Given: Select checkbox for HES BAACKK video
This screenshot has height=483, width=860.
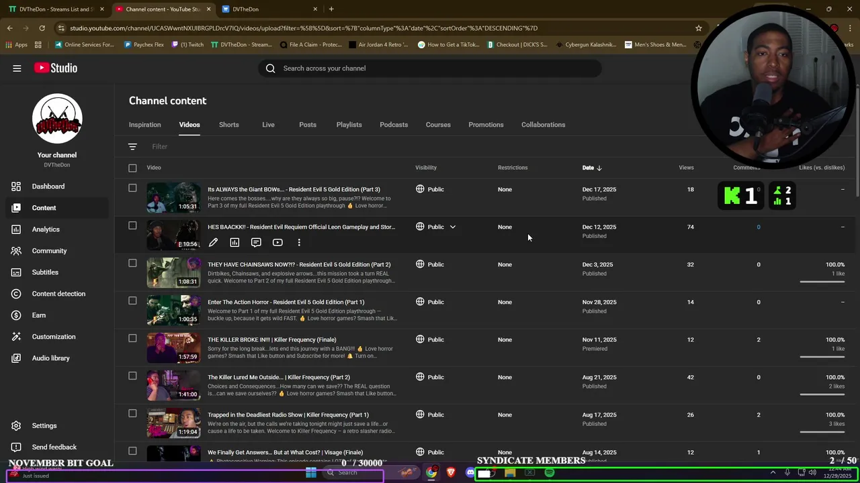Looking at the screenshot, I should click(x=132, y=225).
